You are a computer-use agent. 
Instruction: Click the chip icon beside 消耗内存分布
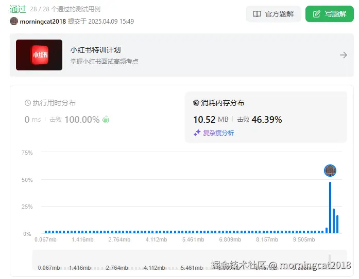pyautogui.click(x=196, y=103)
